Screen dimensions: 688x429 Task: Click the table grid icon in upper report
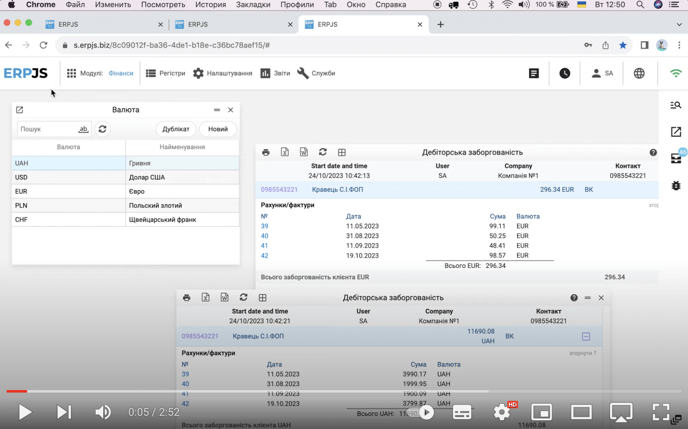(342, 152)
